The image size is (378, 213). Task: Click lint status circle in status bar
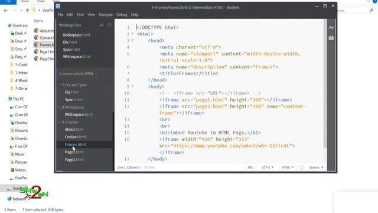click(301, 167)
